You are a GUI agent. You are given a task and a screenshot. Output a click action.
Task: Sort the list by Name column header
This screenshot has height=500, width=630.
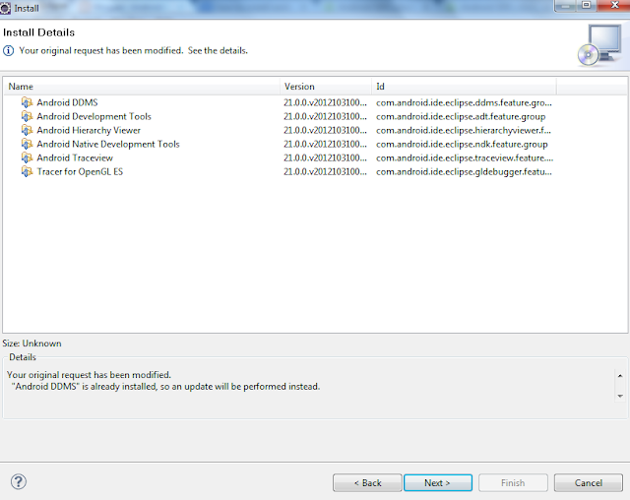[142, 87]
